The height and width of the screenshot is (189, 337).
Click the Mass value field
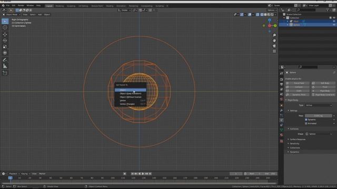coord(319,115)
